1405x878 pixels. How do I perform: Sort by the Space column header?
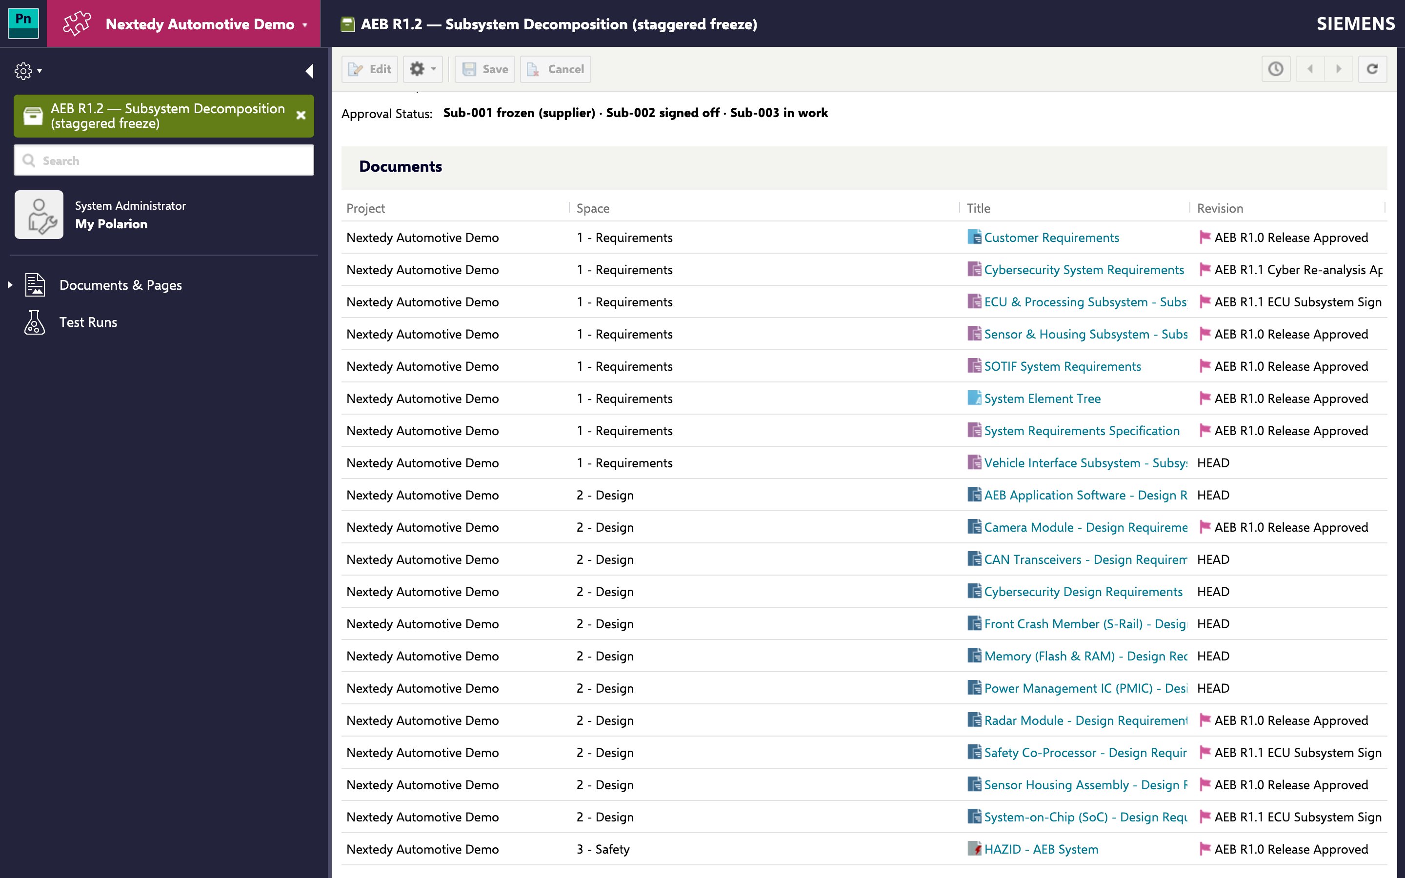[593, 208]
